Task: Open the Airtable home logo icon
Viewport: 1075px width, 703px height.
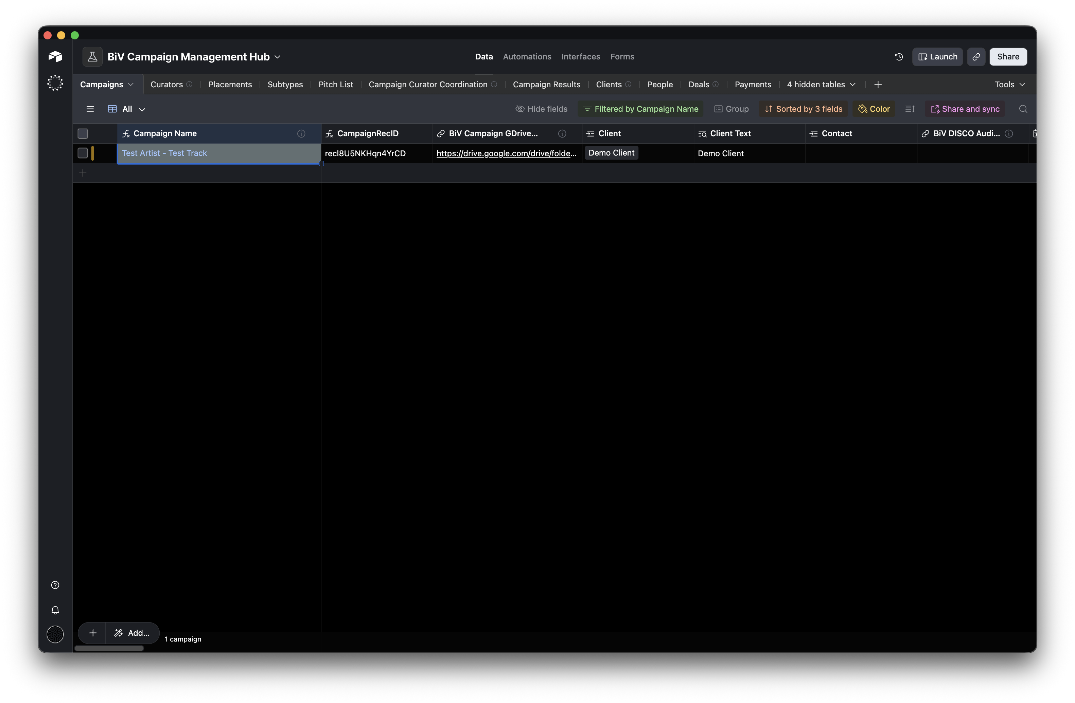Action: (x=55, y=56)
